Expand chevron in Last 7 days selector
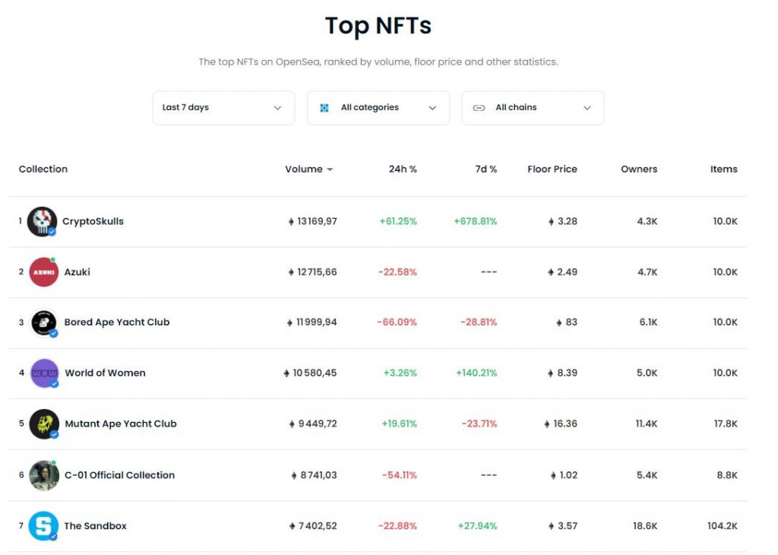The image size is (778, 555). pyautogui.click(x=277, y=108)
